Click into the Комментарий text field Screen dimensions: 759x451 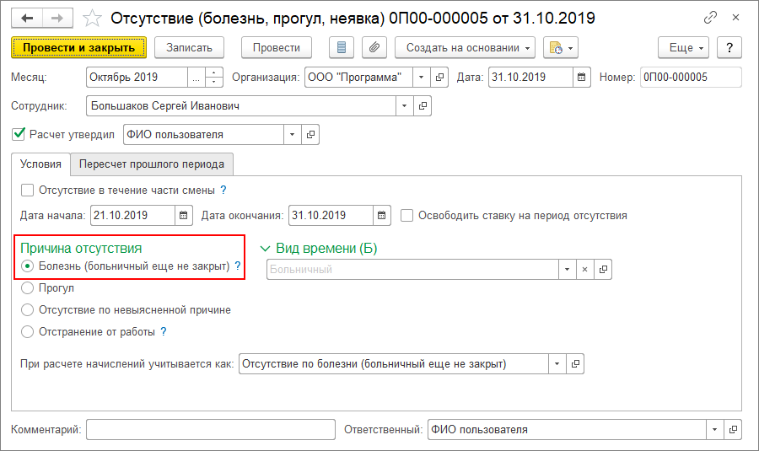click(210, 430)
